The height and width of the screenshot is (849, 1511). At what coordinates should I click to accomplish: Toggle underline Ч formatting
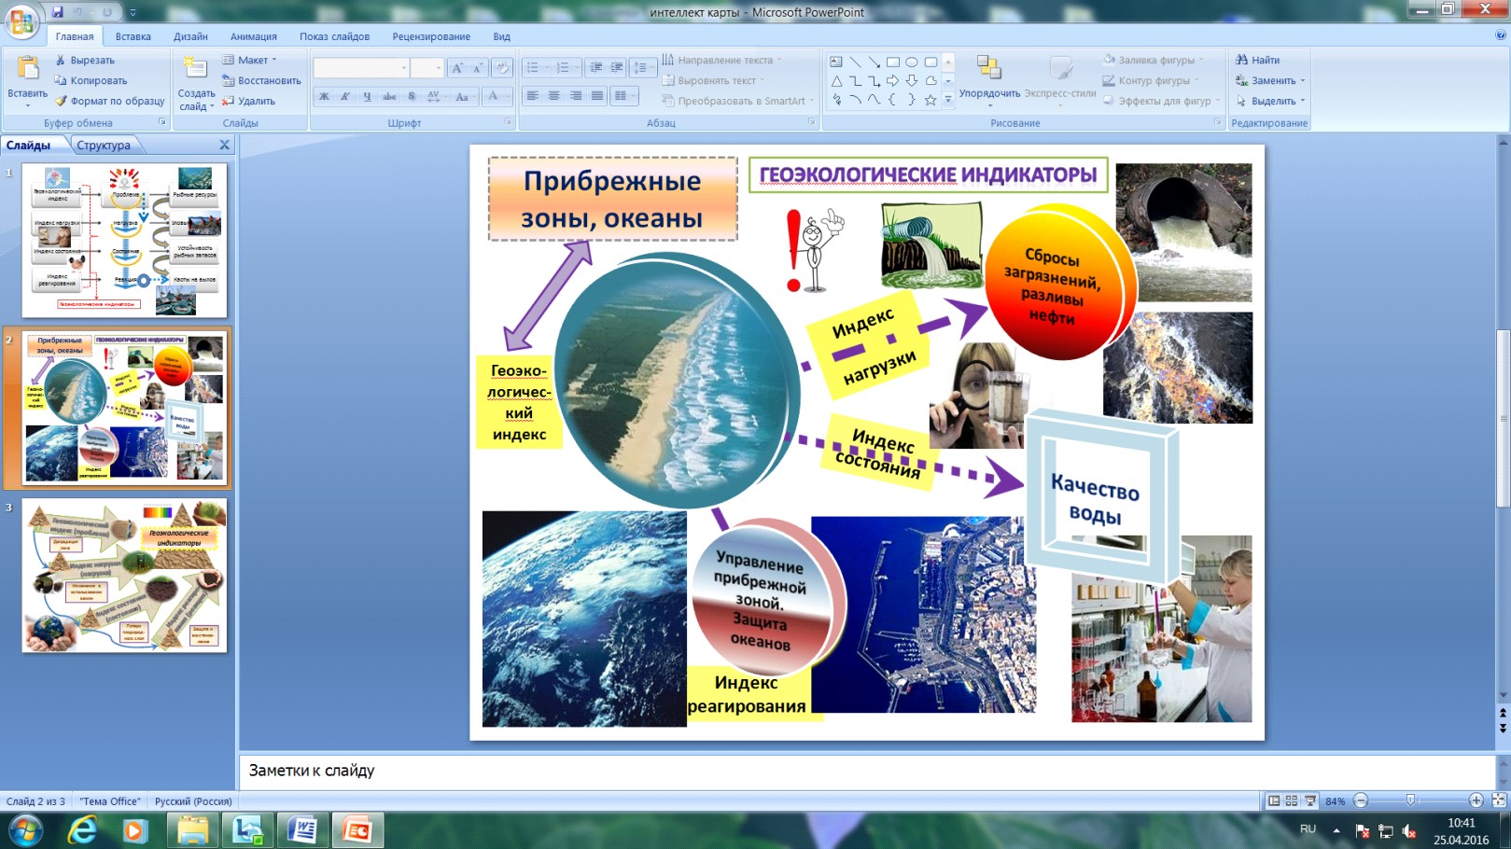click(367, 96)
